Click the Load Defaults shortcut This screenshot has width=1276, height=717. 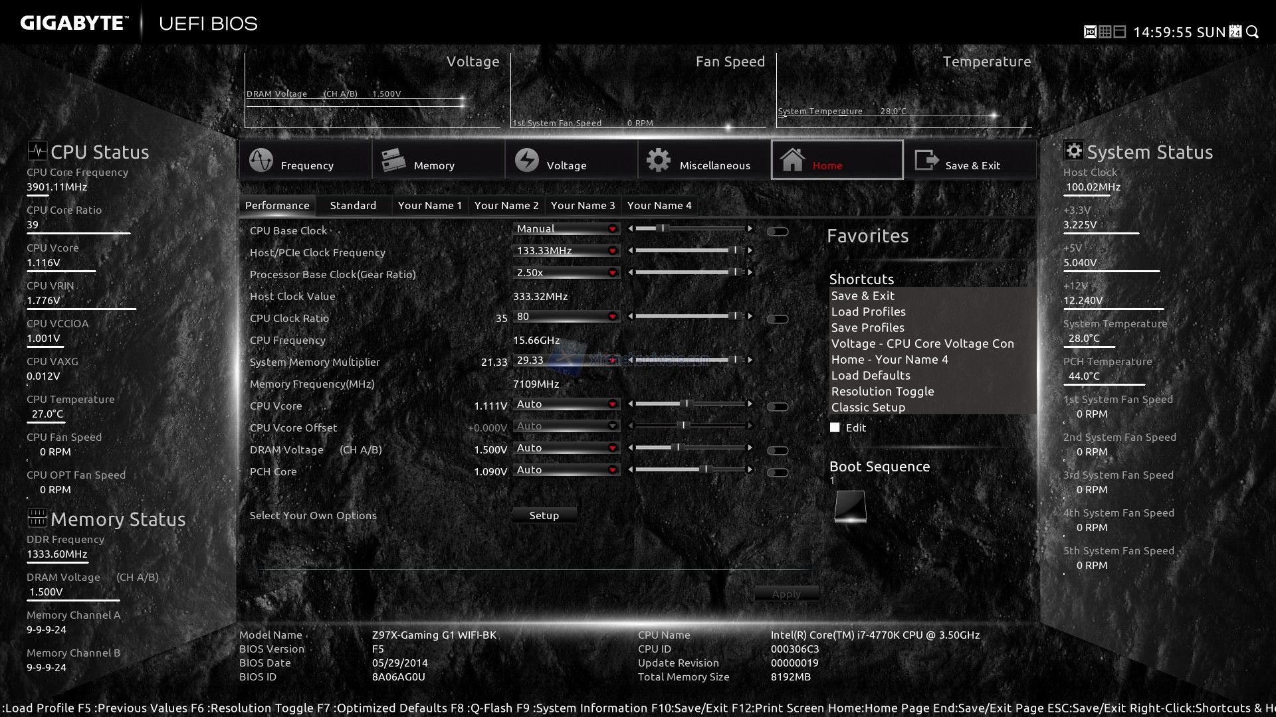(x=871, y=376)
